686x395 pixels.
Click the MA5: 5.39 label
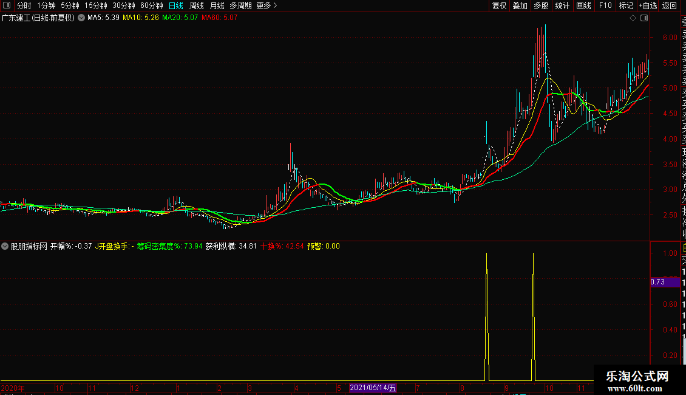[103, 18]
